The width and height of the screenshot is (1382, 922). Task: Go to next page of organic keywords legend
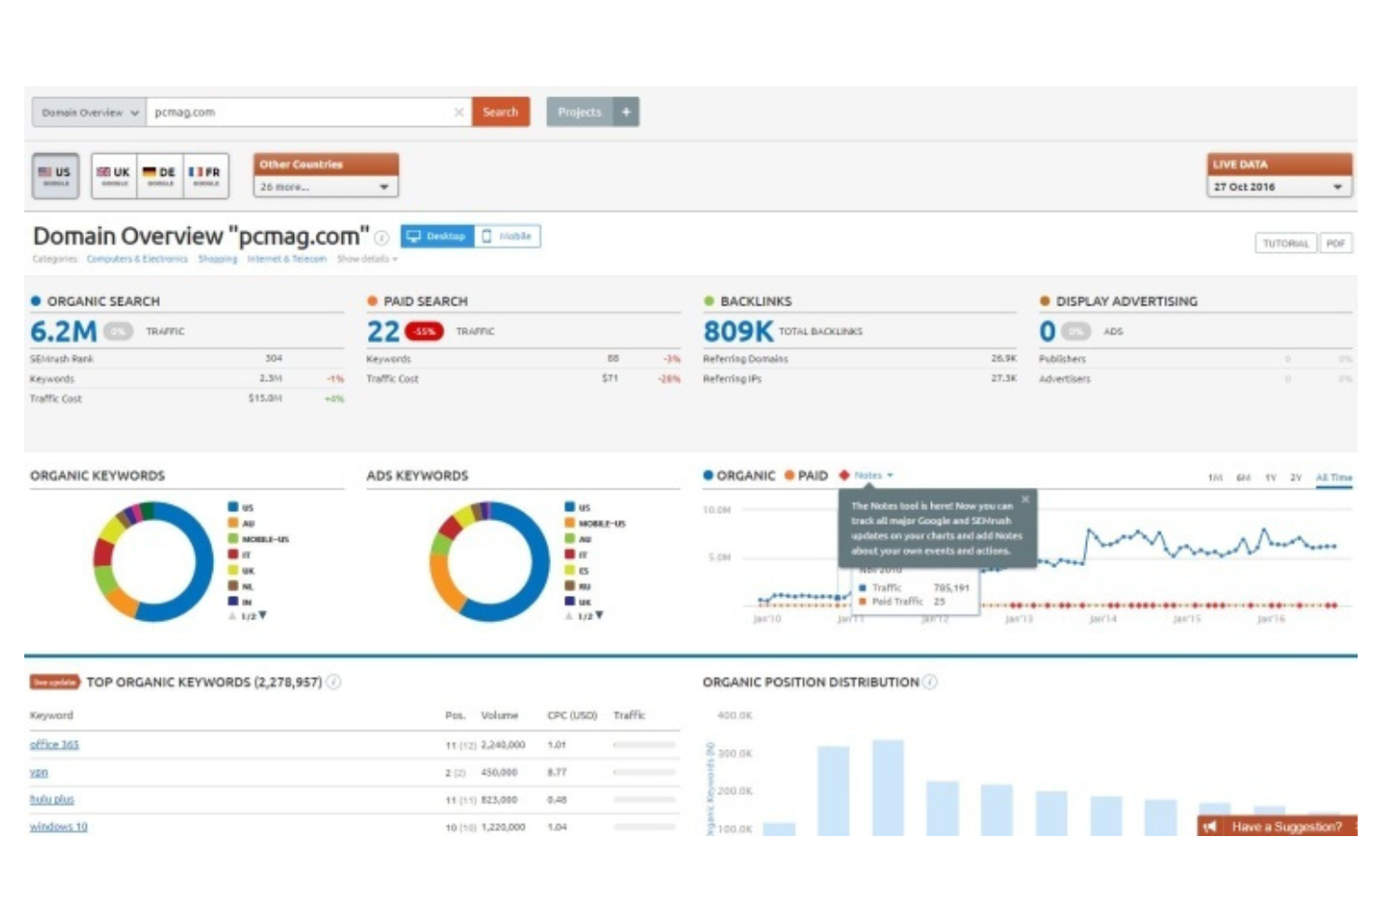click(x=262, y=616)
